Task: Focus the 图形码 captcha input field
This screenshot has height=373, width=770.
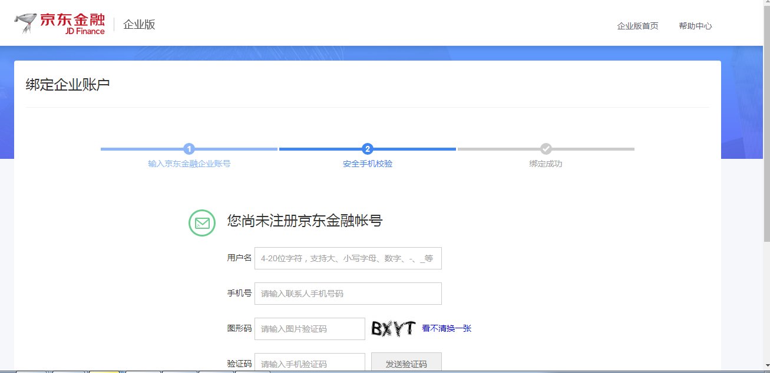Action: [x=310, y=328]
